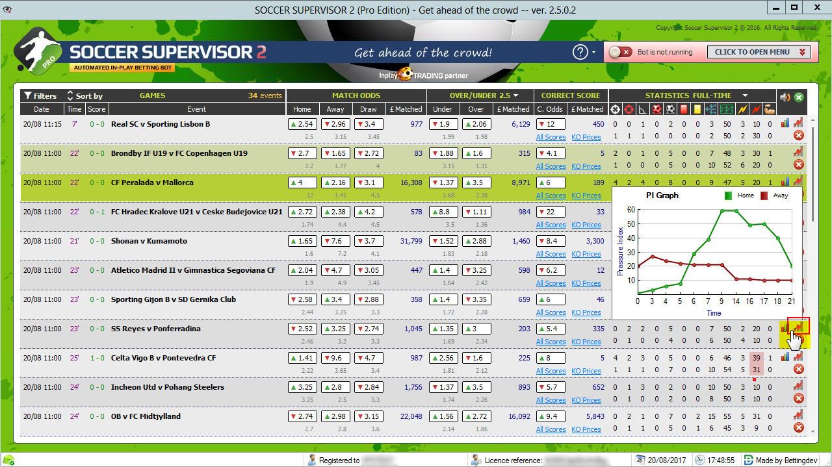Select Sporting Gijon B v SD Gernika Club
Image resolution: width=832 pixels, height=467 pixels.
(x=174, y=299)
